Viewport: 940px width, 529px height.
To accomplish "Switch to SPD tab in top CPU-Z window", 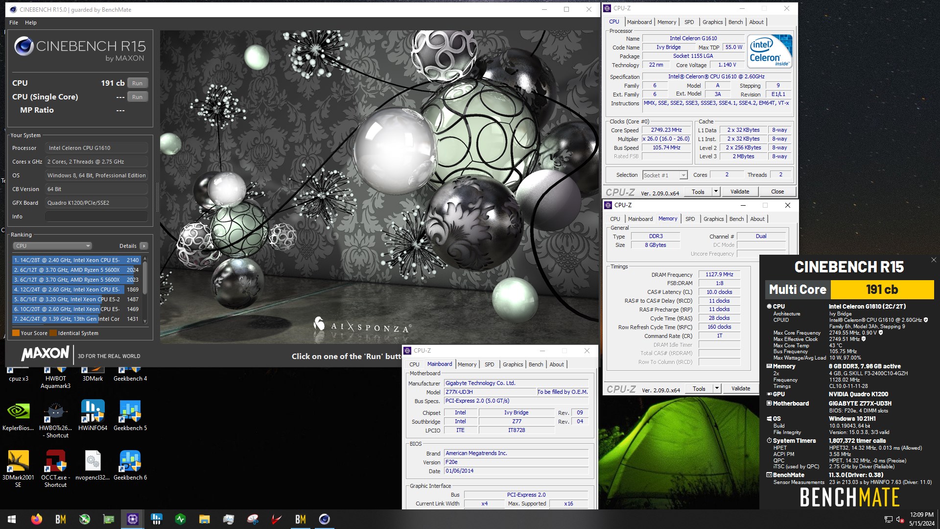I will (689, 22).
